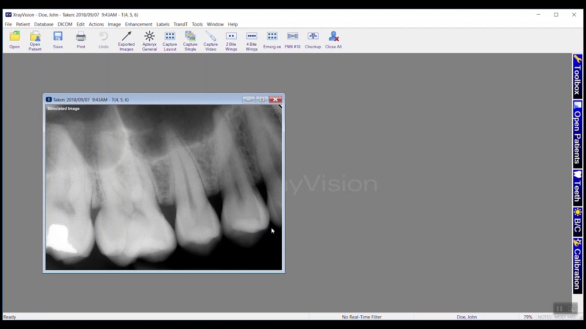Viewport: 586px width, 329px height.
Task: Open the File menu
Action: pyautogui.click(x=8, y=24)
